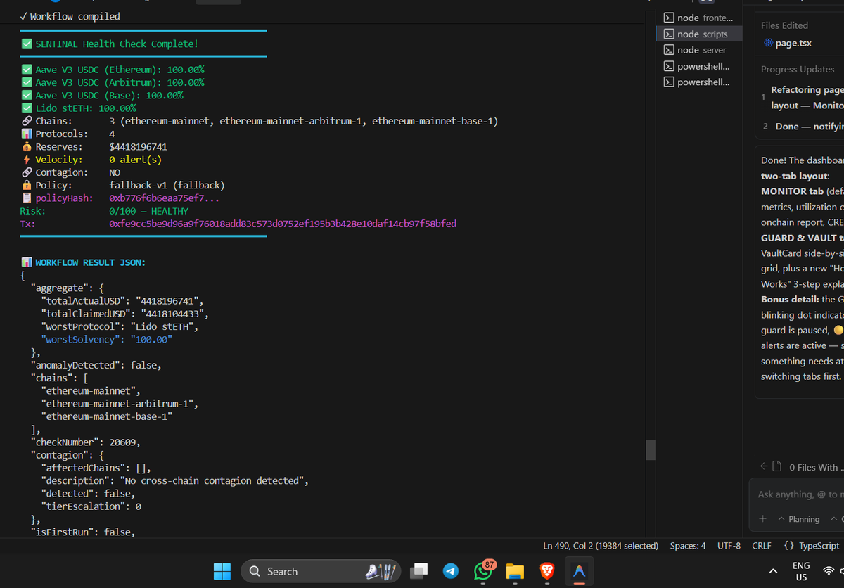Click the file icon beside 0 Files With
Screen dimensions: 844x588
point(777,466)
